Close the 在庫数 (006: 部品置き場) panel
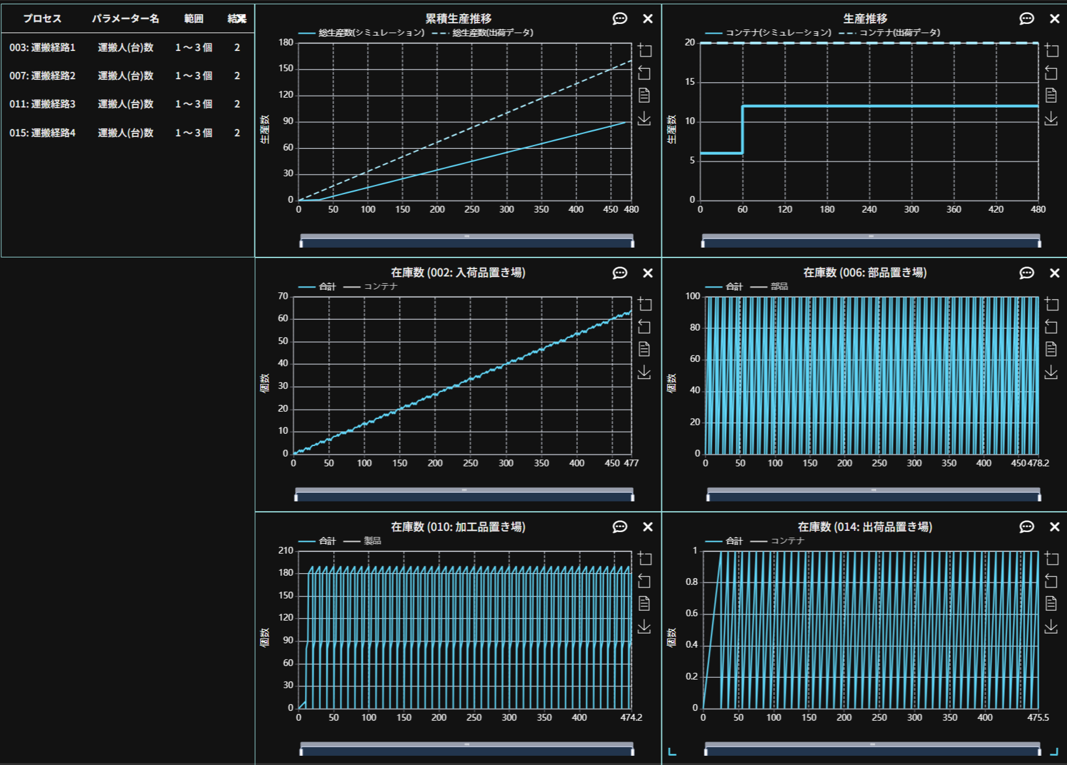Screen dimensions: 1067x765 1055,273
